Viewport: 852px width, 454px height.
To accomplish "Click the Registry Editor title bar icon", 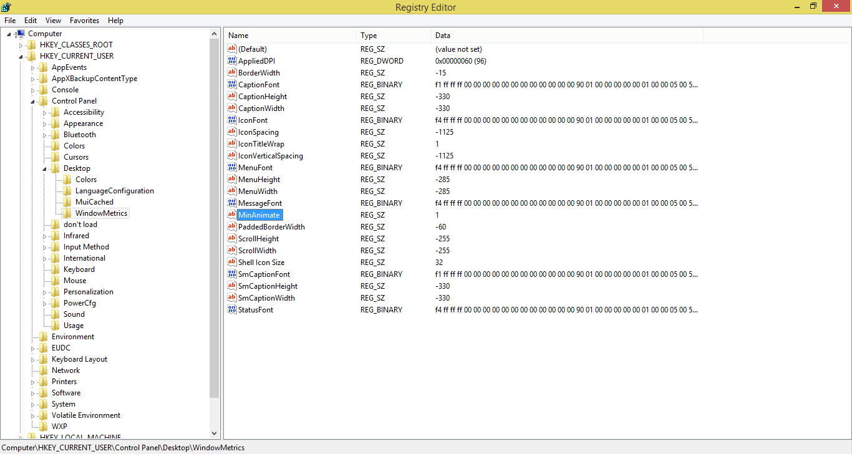I will pyautogui.click(x=6, y=7).
